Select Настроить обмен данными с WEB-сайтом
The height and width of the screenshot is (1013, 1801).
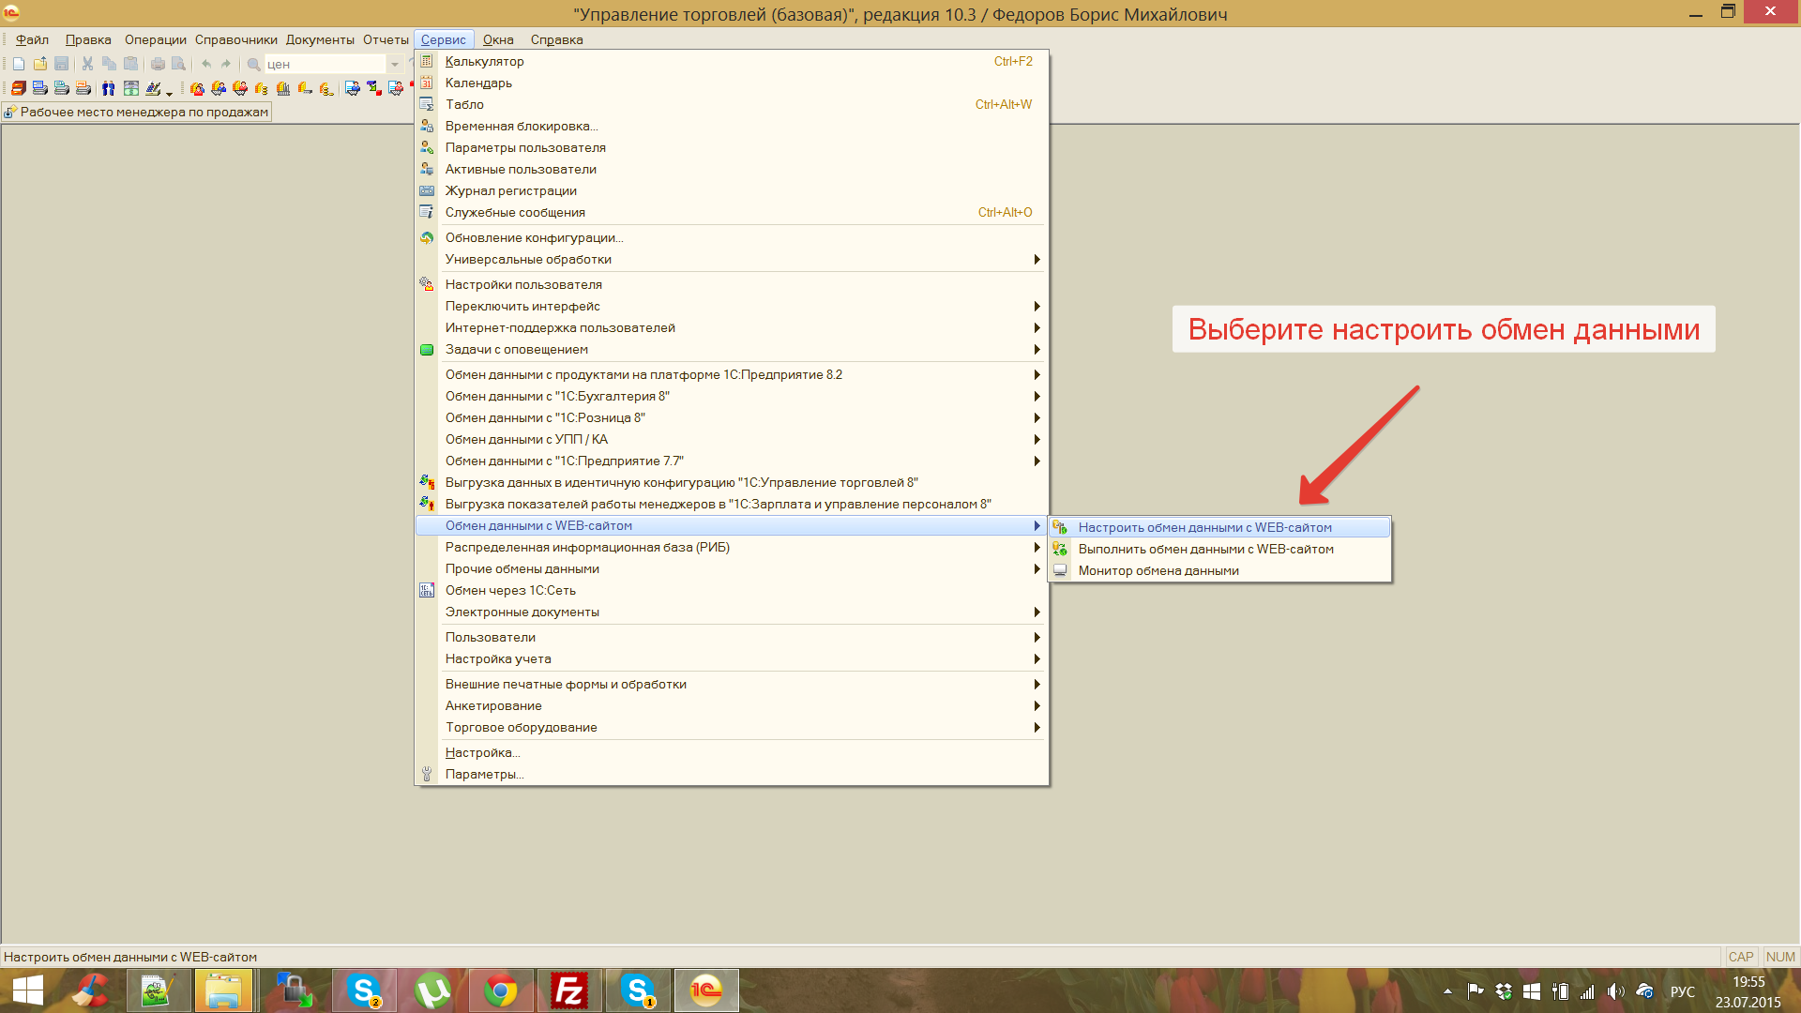pyautogui.click(x=1219, y=527)
